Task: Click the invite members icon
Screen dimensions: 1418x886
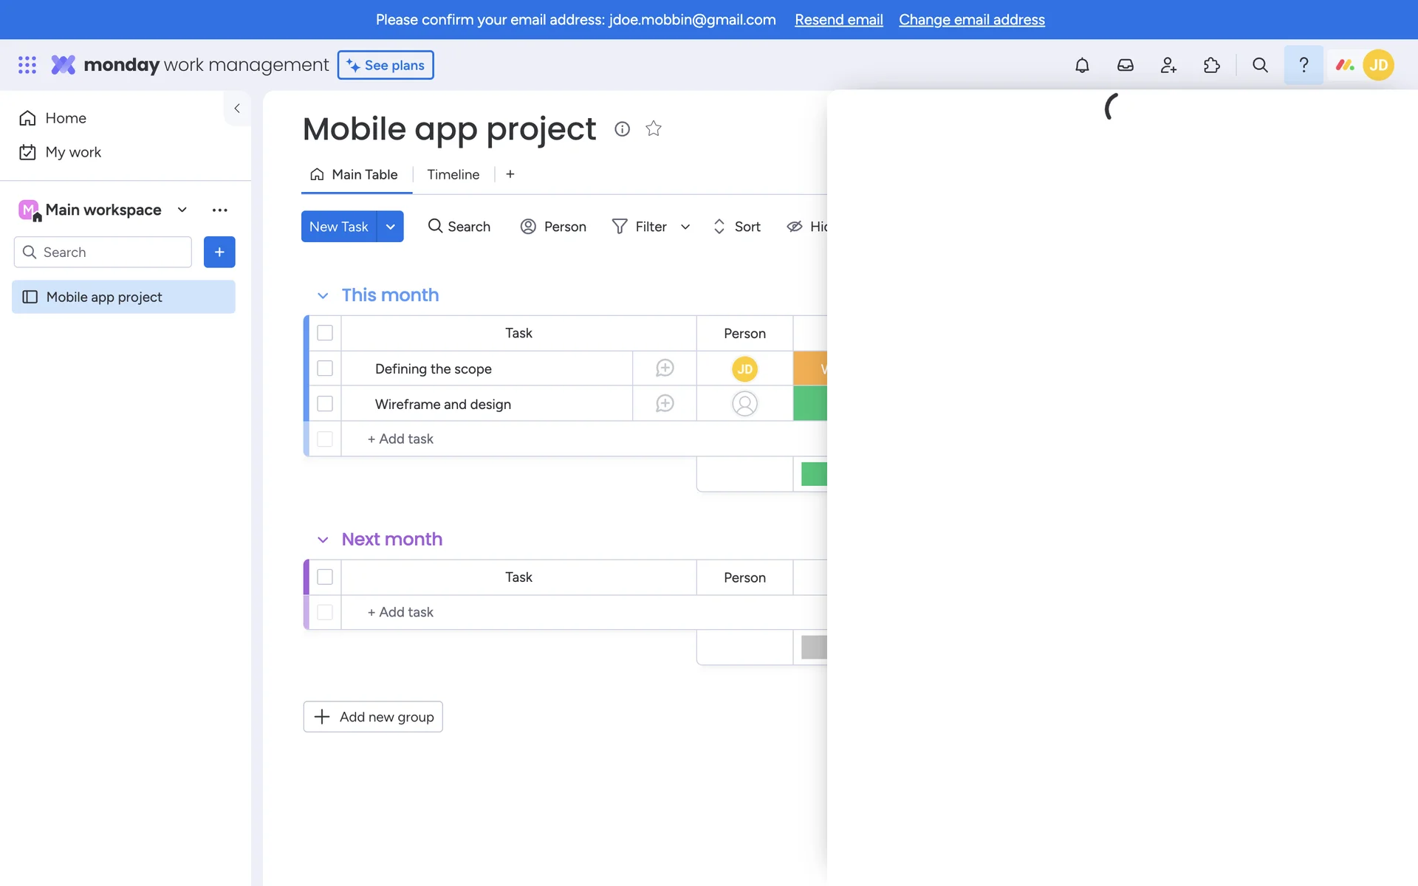Action: [1168, 65]
